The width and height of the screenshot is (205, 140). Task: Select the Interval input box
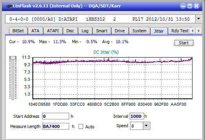point(137,116)
